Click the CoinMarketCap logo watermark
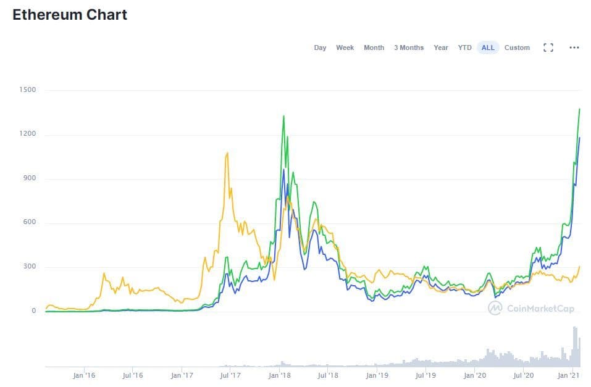 pos(530,307)
